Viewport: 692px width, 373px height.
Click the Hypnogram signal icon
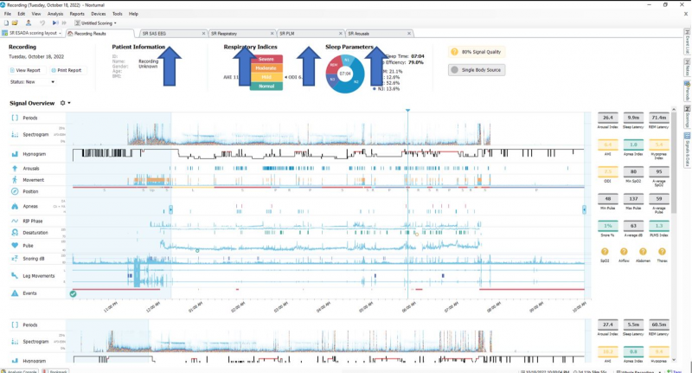pos(15,154)
